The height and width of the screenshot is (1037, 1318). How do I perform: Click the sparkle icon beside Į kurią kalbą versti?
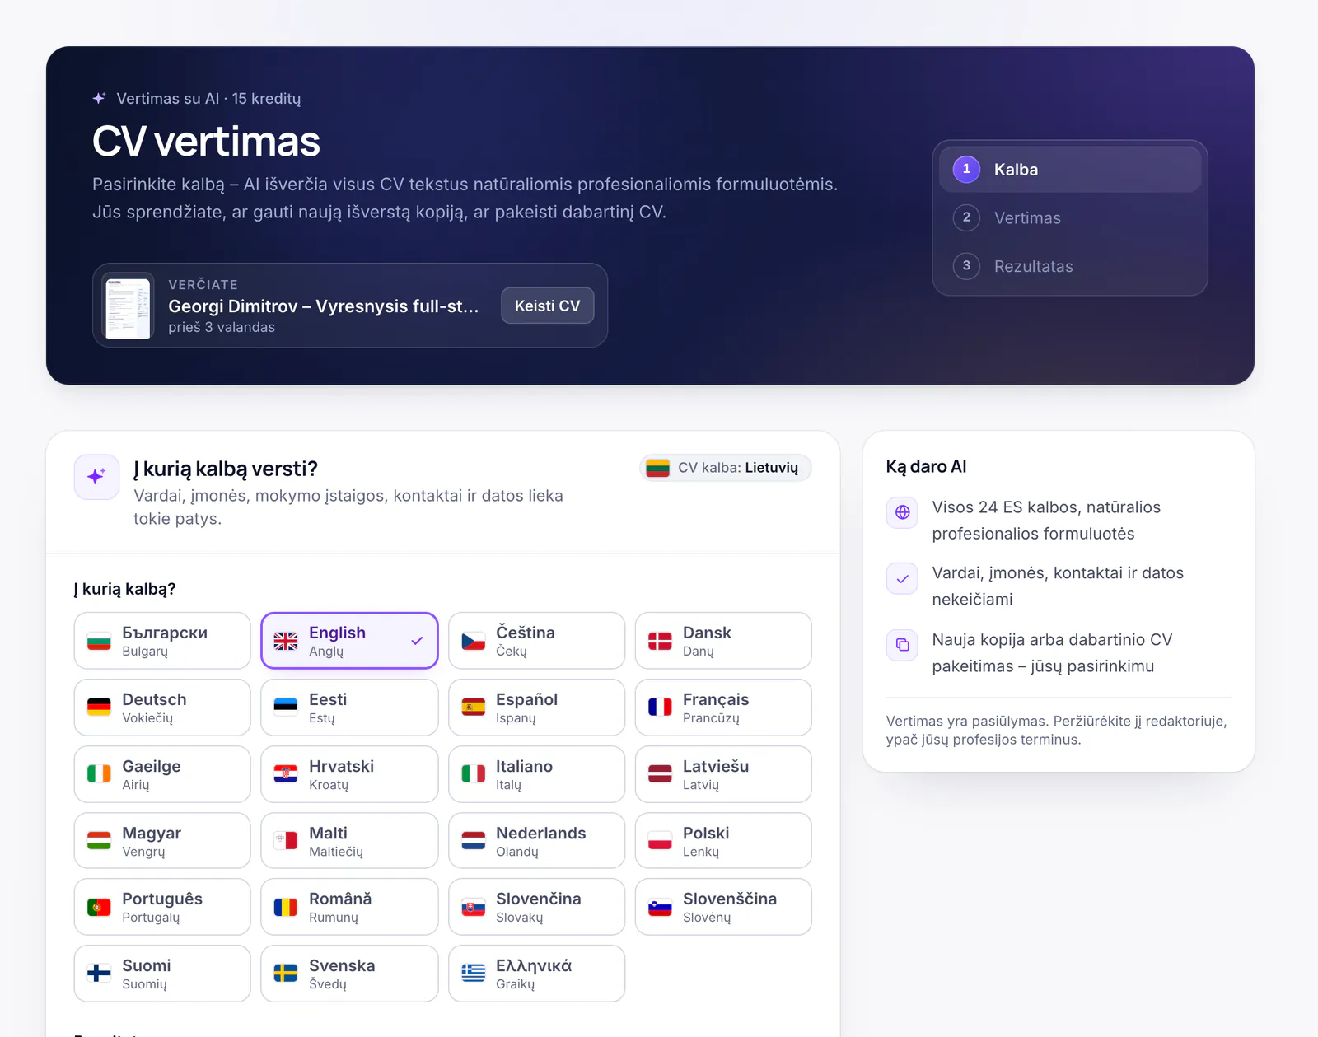[96, 477]
